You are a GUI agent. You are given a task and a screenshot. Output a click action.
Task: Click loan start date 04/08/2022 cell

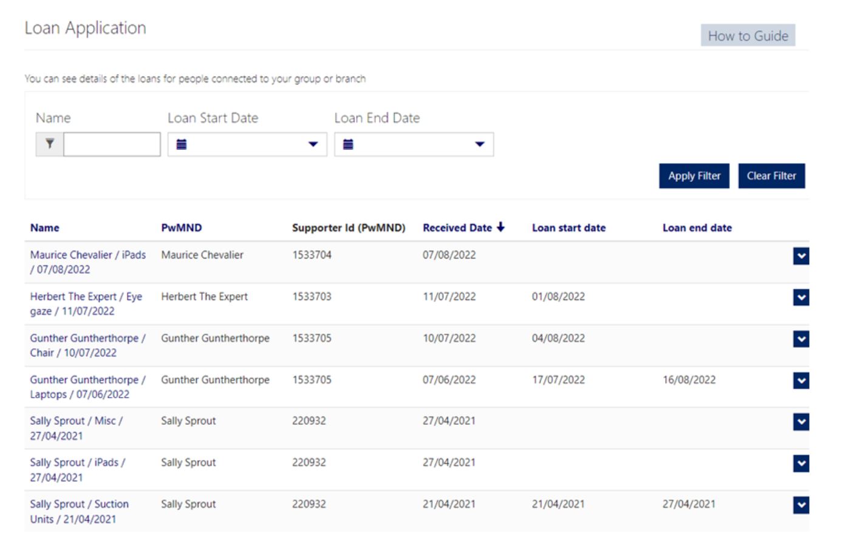click(x=559, y=338)
